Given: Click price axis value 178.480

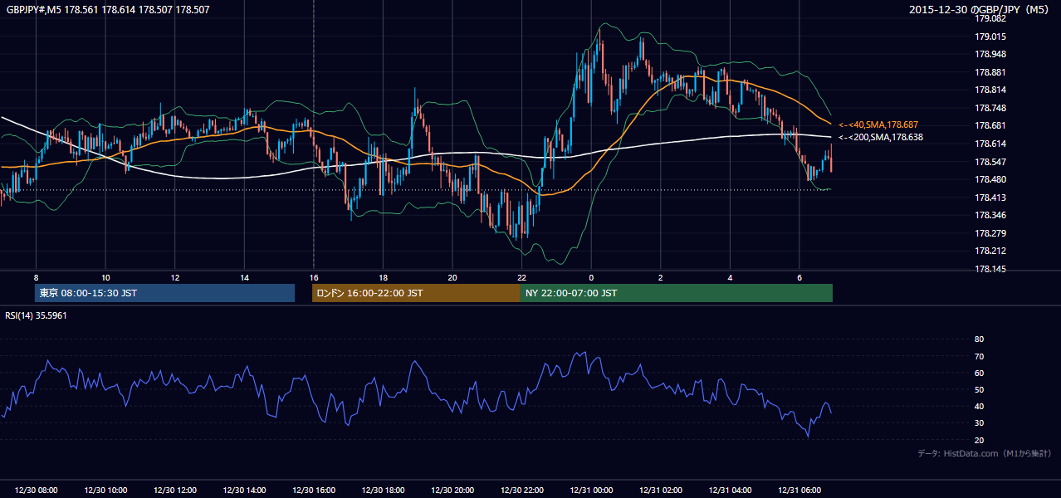Looking at the screenshot, I should click(x=990, y=179).
